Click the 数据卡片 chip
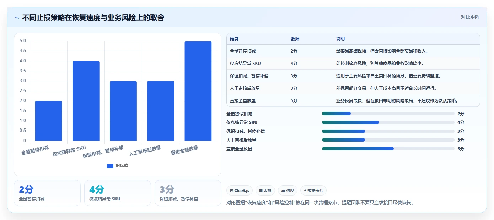The width and height of the screenshot is (494, 220). point(313,191)
